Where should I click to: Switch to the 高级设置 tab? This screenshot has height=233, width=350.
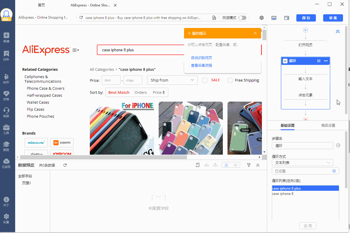(328, 126)
